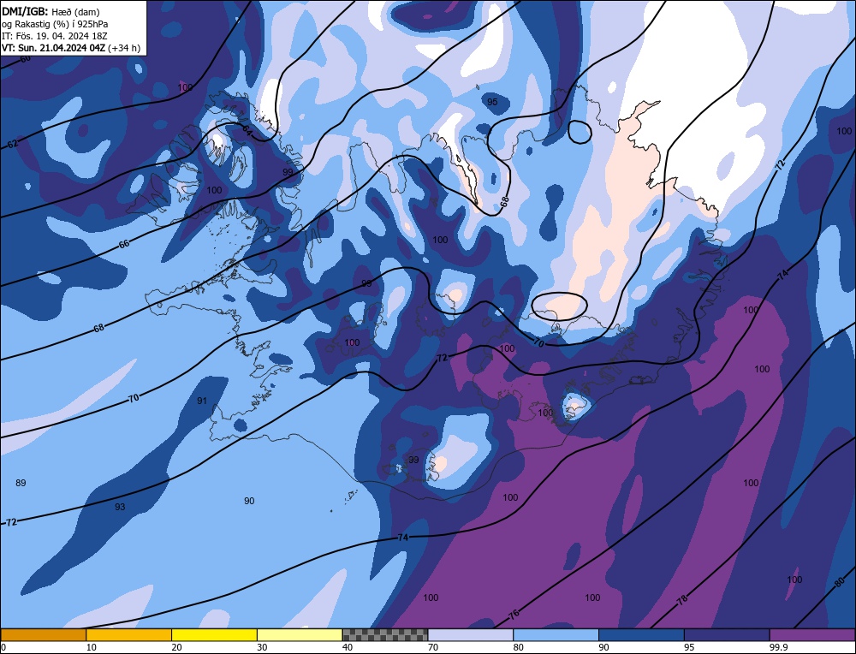Click the "20" legend scale label
This screenshot has height=654, width=856.
click(x=176, y=647)
